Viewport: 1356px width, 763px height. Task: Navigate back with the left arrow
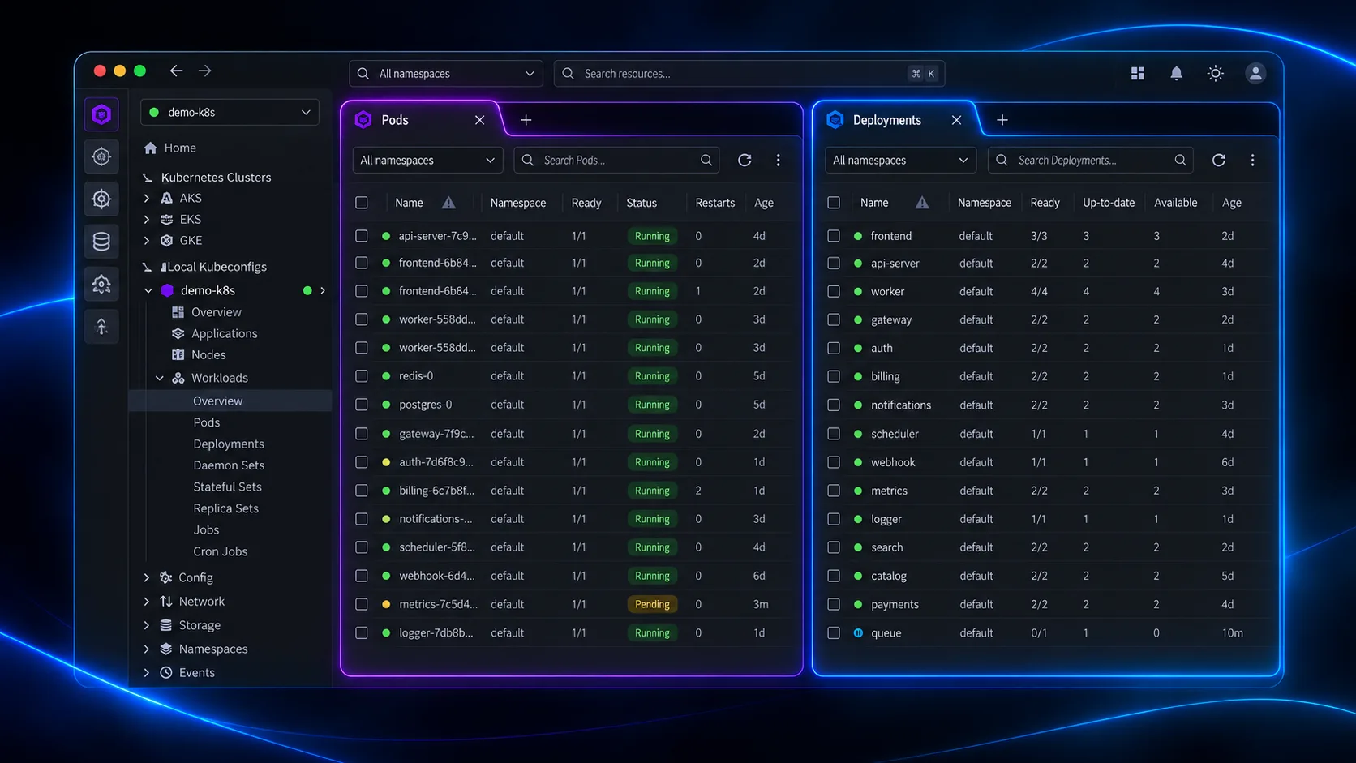click(x=176, y=71)
